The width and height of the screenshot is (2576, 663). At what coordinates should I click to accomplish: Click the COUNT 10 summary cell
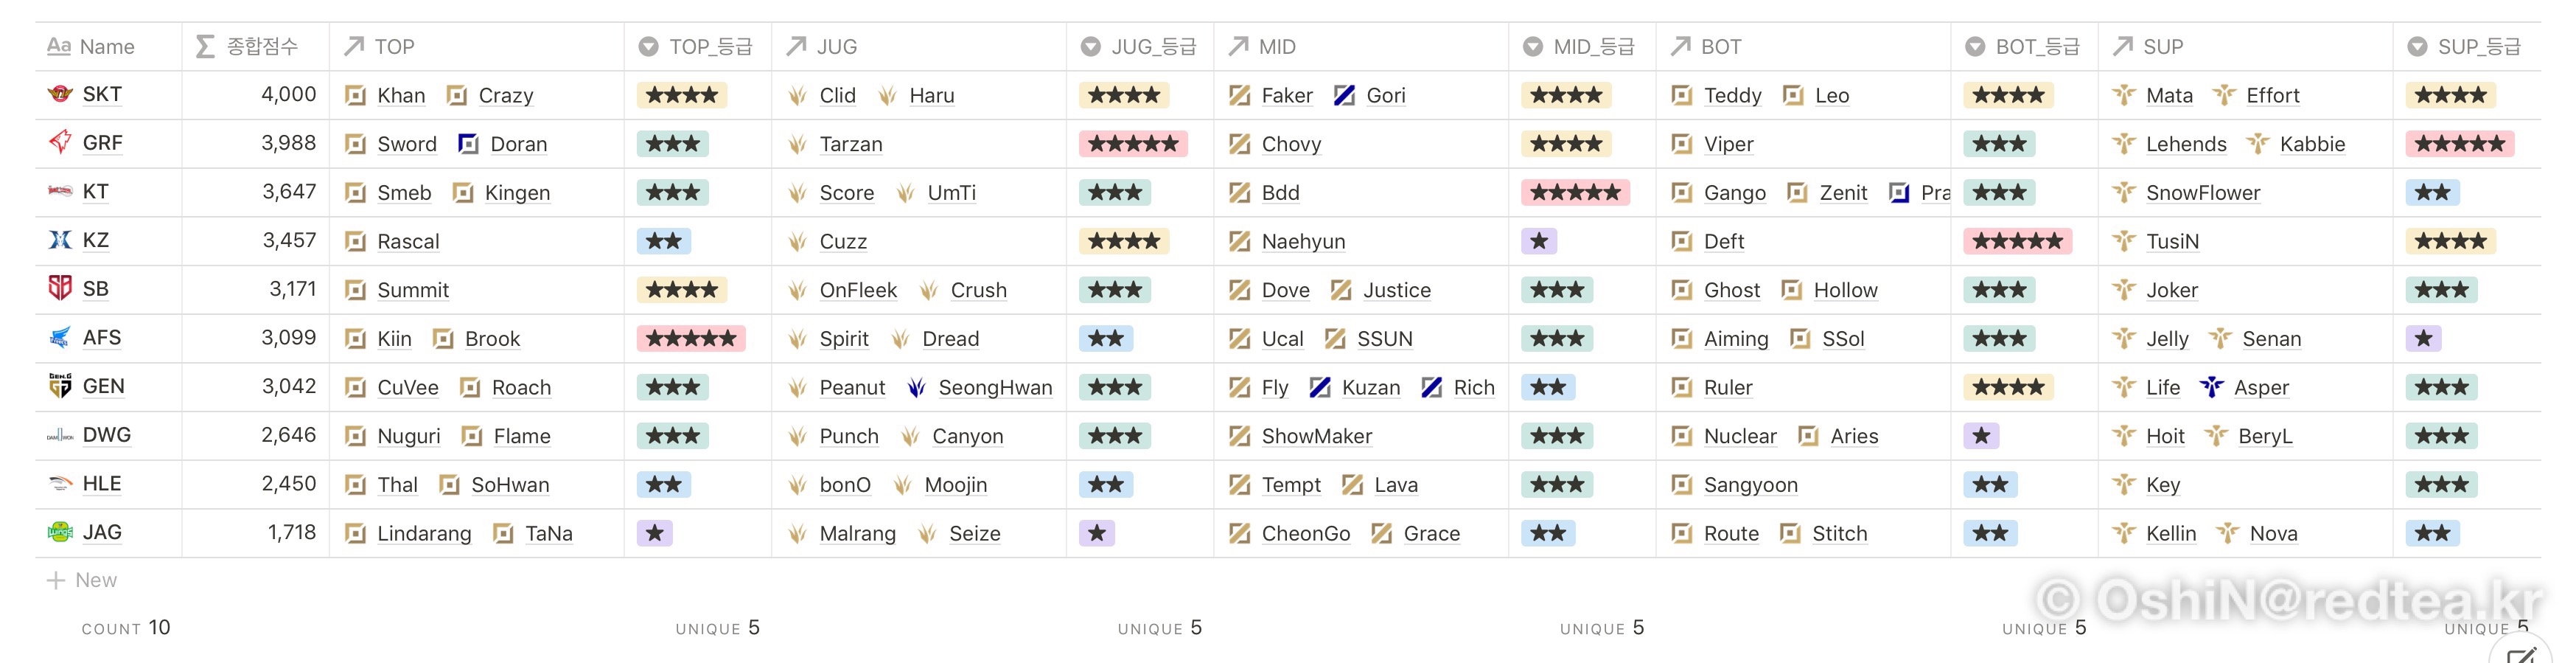click(x=126, y=627)
